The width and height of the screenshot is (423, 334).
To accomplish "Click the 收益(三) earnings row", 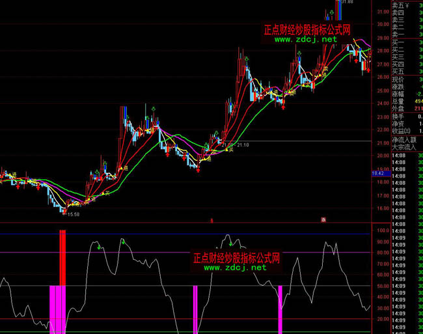I will pos(401,130).
